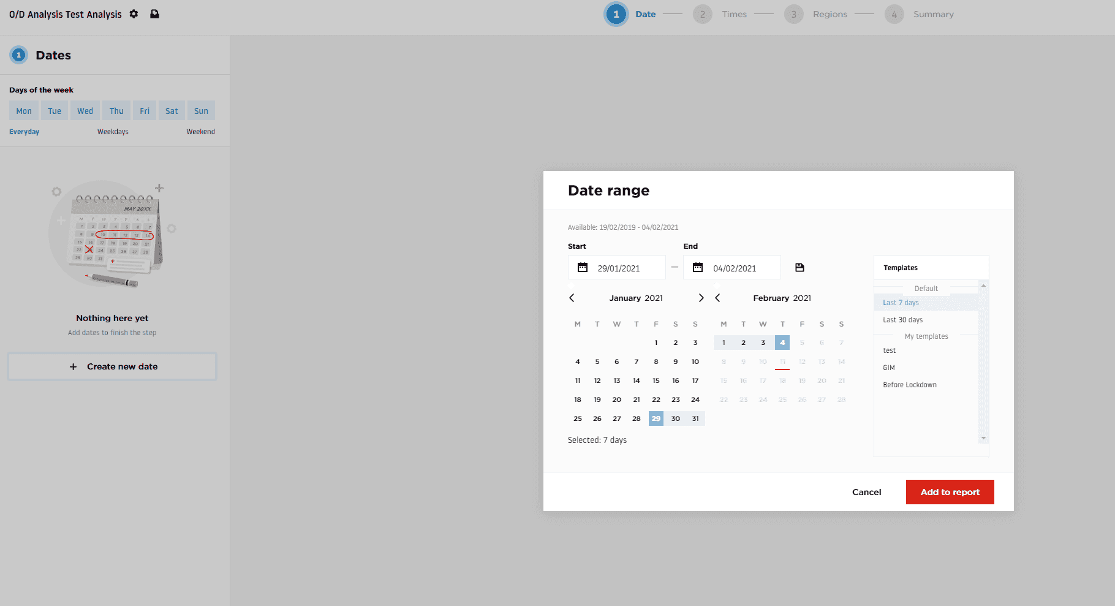The width and height of the screenshot is (1115, 606).
Task: Click the End date calendar icon
Action: pos(698,268)
